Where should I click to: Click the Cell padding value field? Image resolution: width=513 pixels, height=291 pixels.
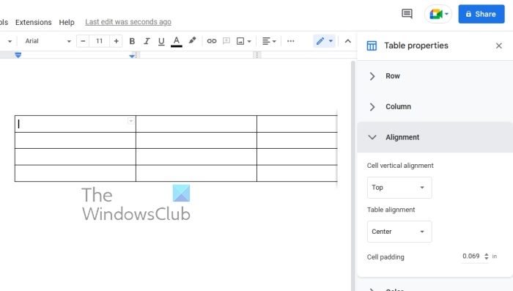(470, 257)
